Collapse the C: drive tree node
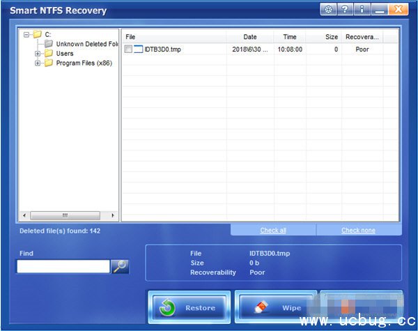The height and width of the screenshot is (331, 418). point(26,34)
